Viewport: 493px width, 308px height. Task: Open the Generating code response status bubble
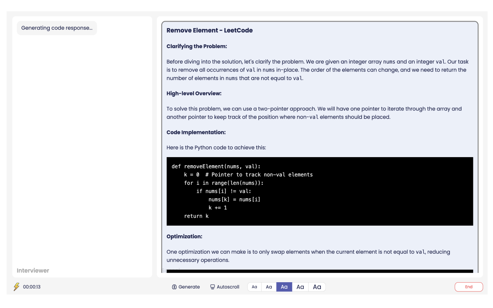pos(57,28)
